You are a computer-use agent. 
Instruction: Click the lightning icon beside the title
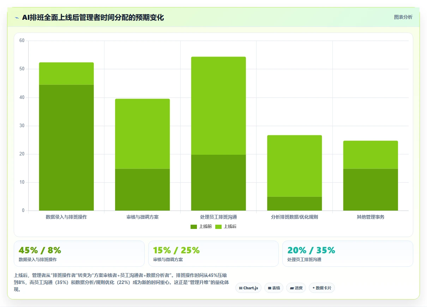(17, 18)
